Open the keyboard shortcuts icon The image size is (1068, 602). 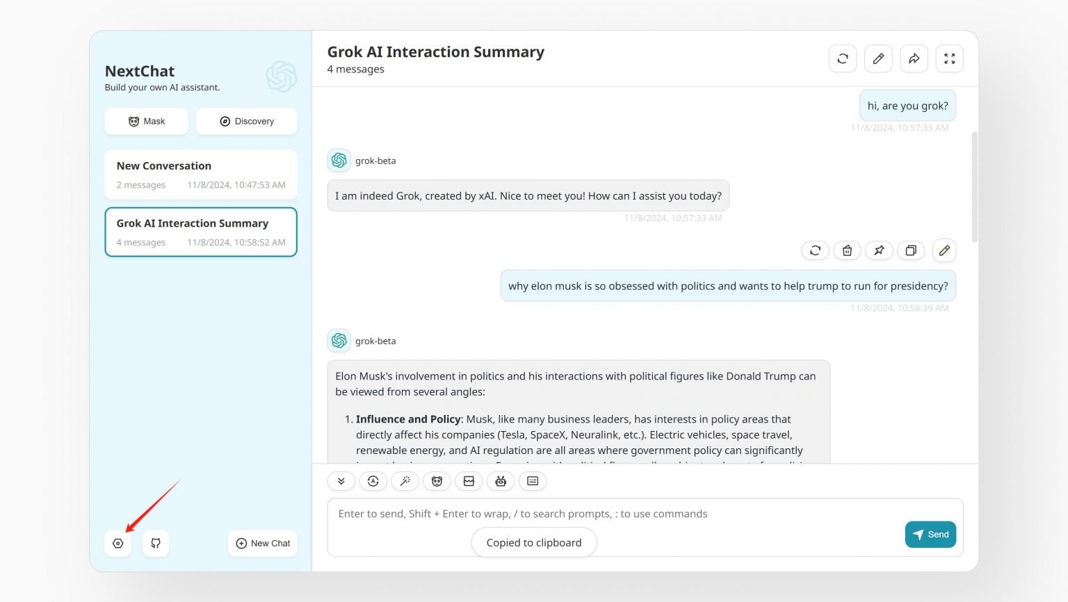click(x=533, y=481)
